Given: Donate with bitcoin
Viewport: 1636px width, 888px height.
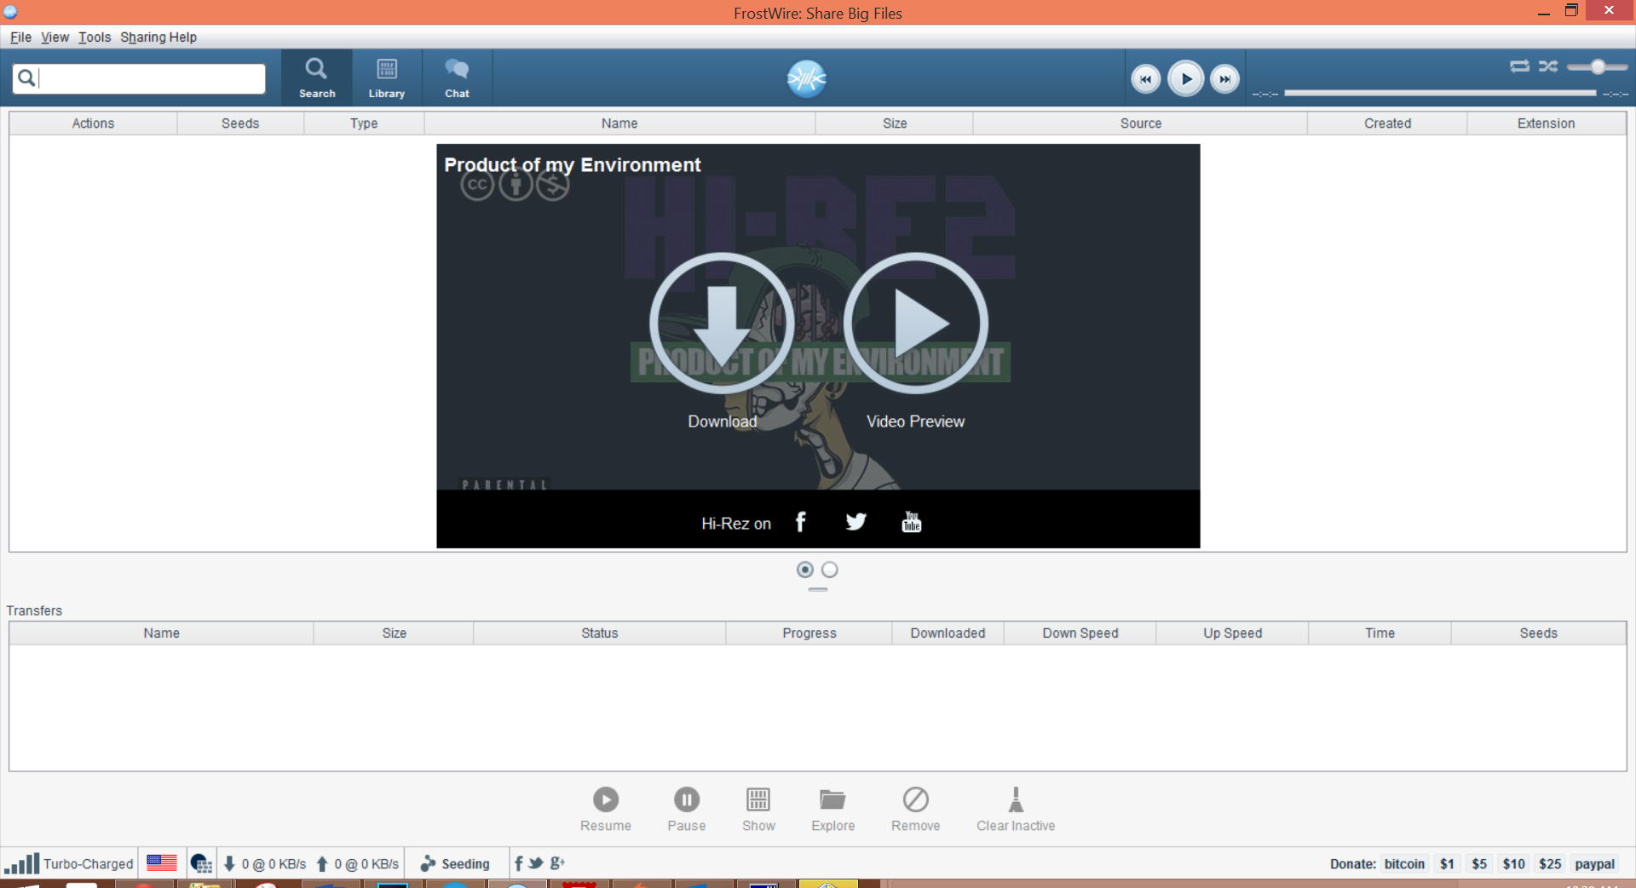Looking at the screenshot, I should (1404, 863).
